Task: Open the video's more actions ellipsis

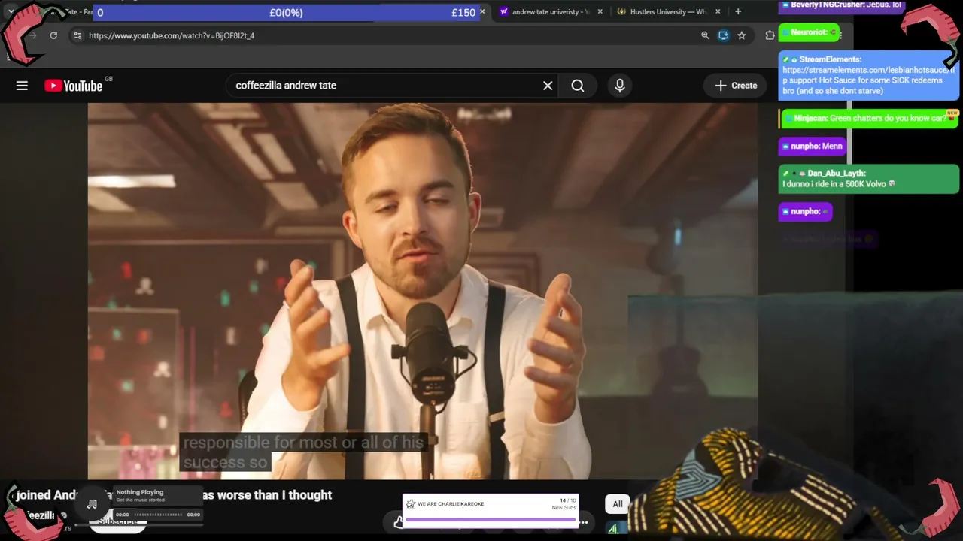Action: tap(584, 522)
